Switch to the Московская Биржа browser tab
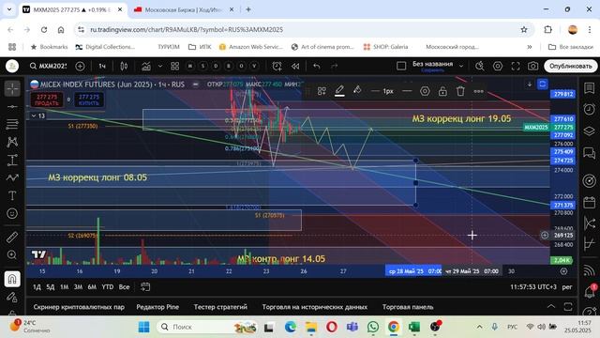 [x=183, y=9]
